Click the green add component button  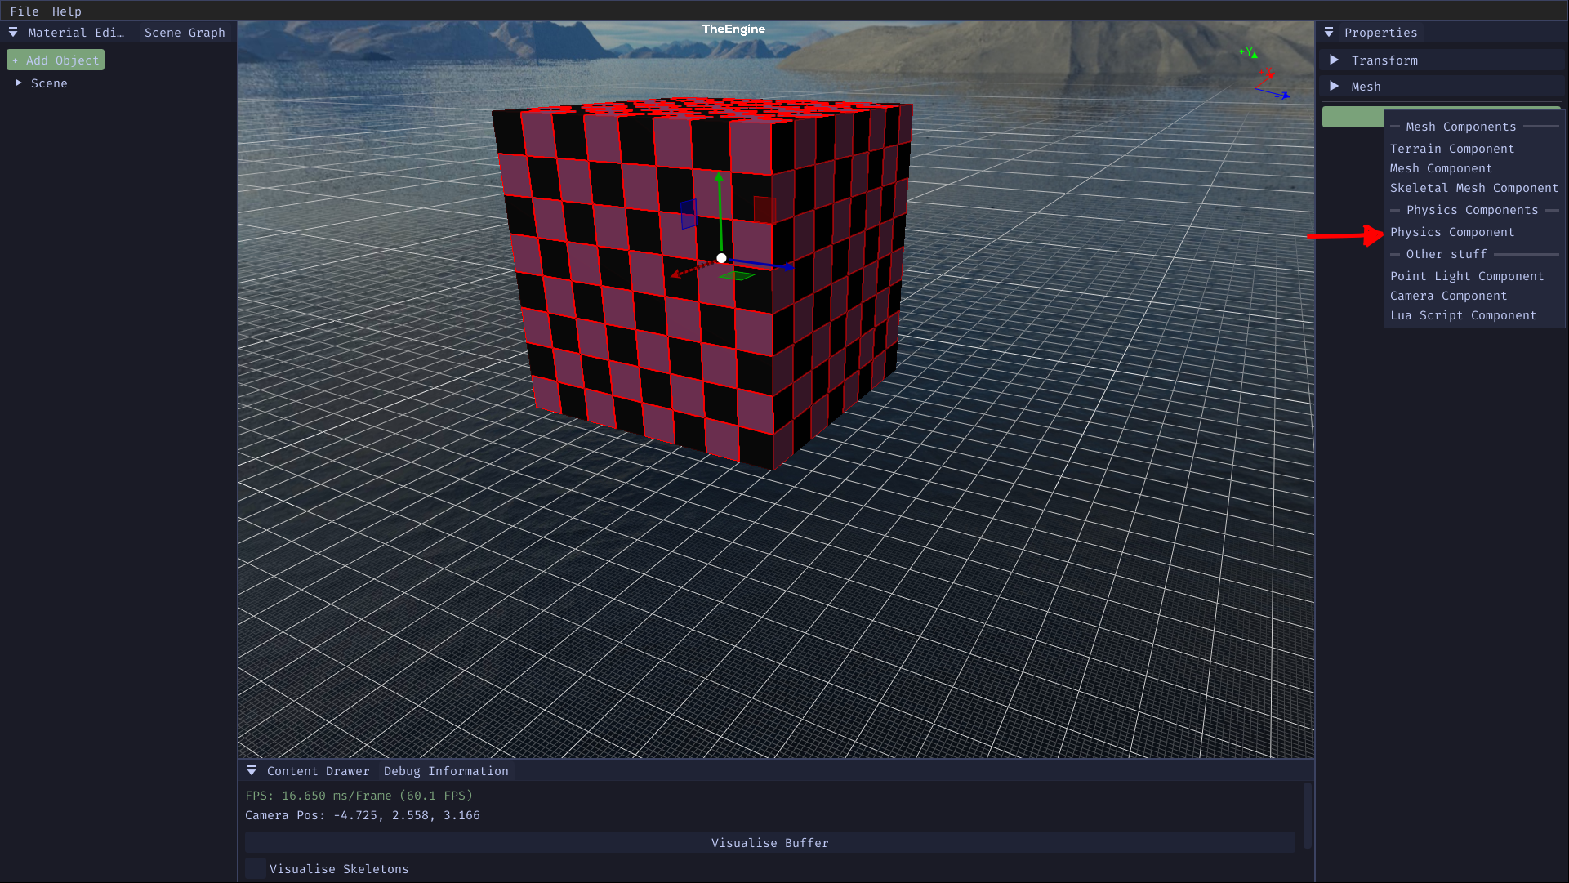pyautogui.click(x=1353, y=117)
